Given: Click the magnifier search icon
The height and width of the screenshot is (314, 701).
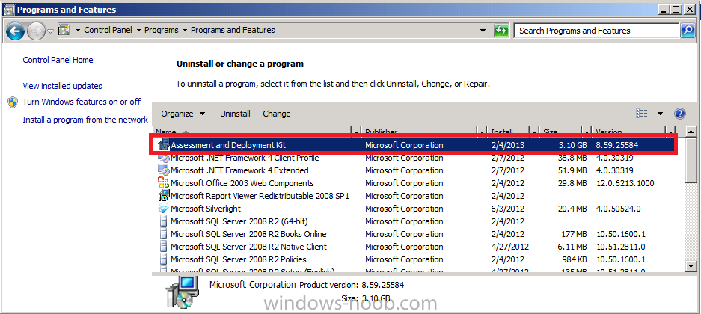Looking at the screenshot, I should coord(687,31).
